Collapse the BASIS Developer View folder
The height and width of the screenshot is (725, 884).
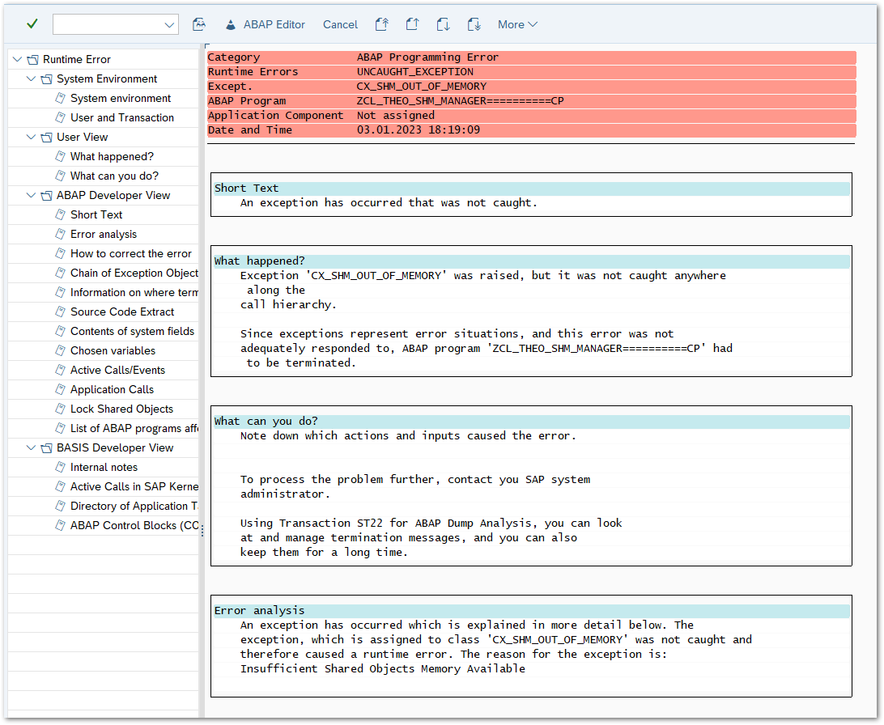pyautogui.click(x=32, y=447)
